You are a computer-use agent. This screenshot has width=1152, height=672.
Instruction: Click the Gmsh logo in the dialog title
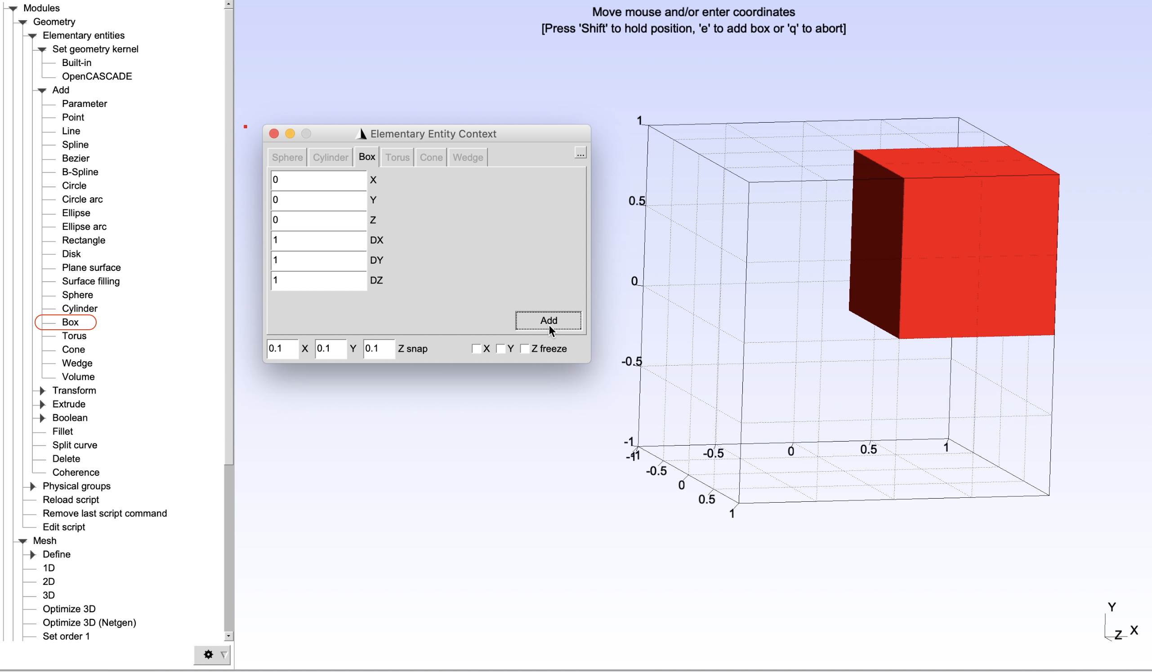[x=361, y=133]
